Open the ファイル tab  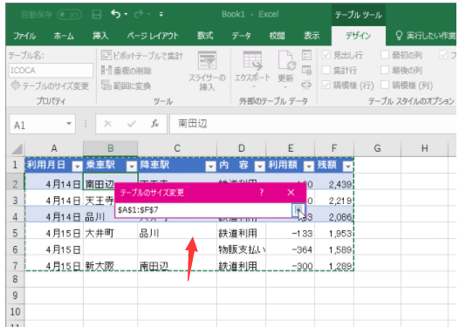click(24, 36)
